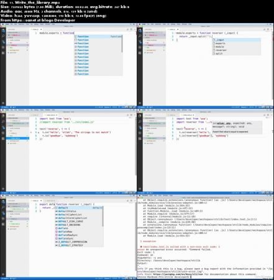274x280 pixels.
Task: Open settings gear in middle-left frame
Action: coord(3,189)
